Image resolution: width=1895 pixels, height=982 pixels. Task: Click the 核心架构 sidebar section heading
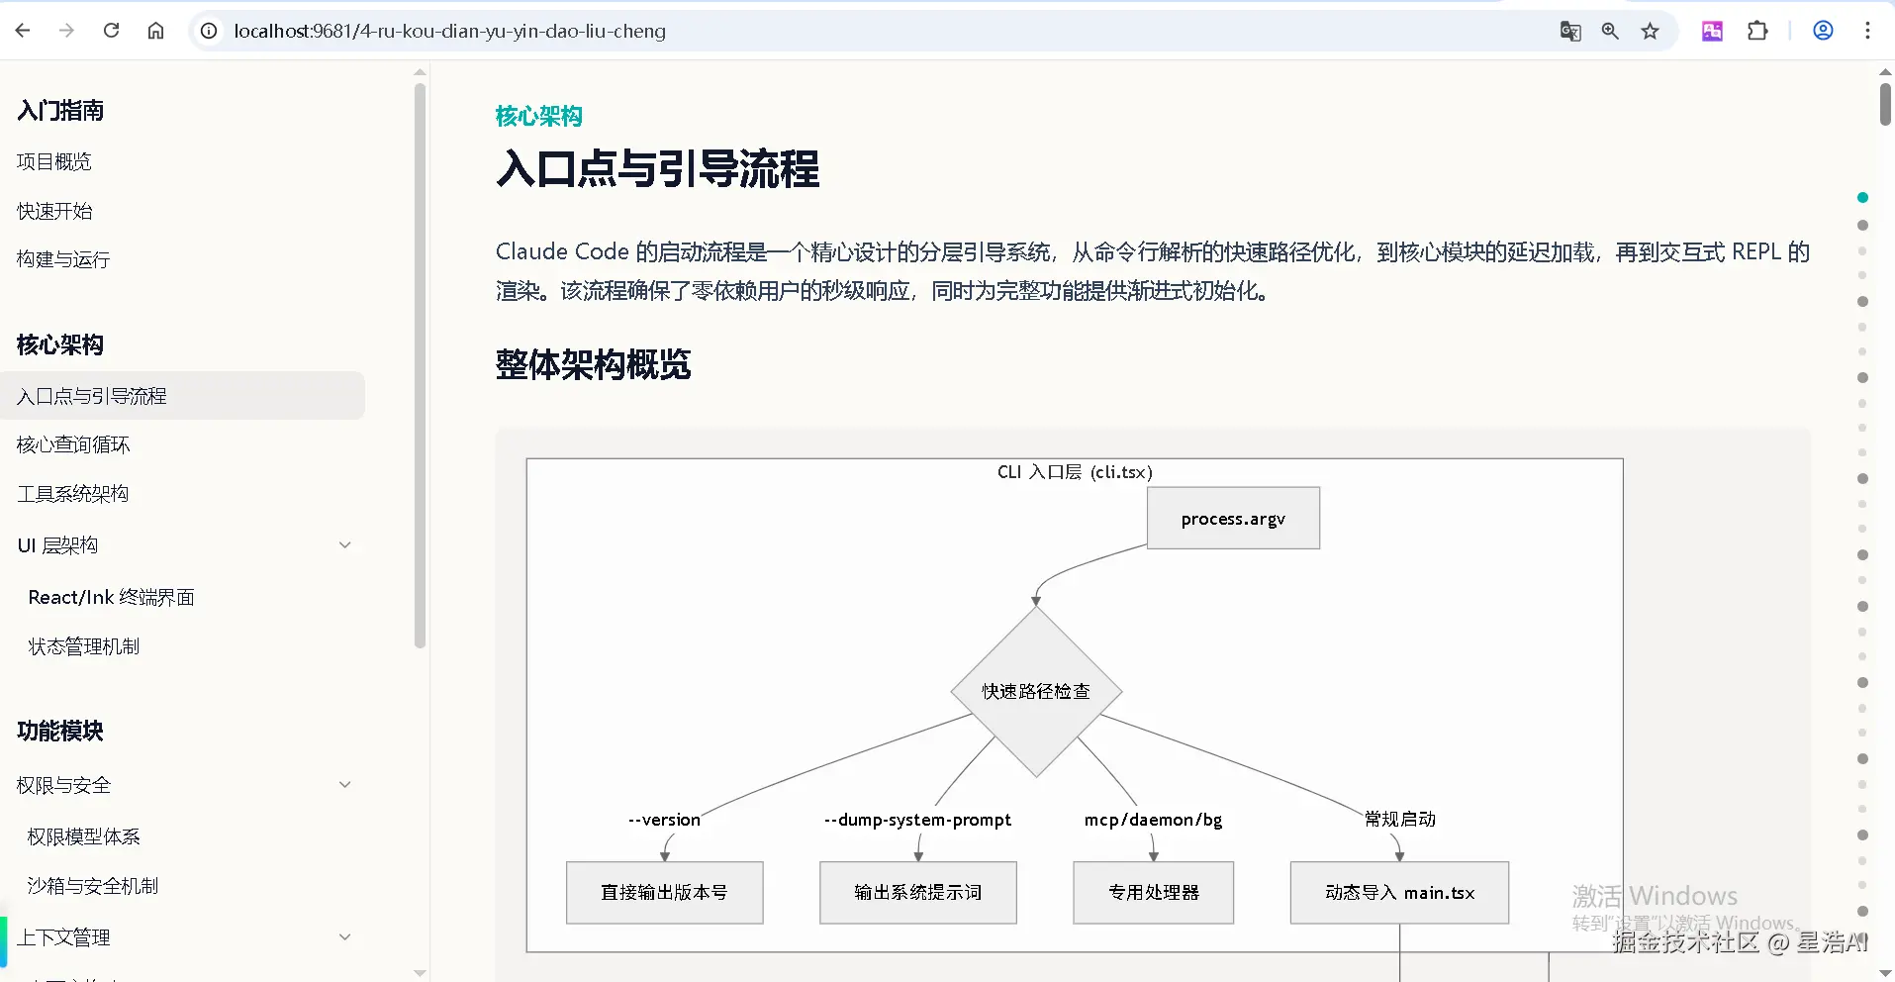(x=60, y=344)
